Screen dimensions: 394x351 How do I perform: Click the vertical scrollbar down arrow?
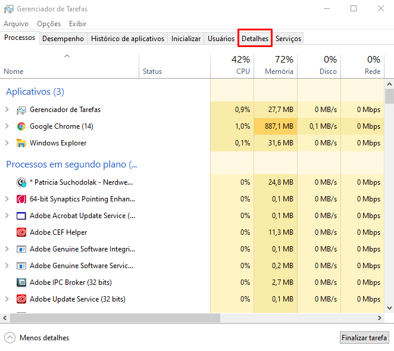point(389,308)
